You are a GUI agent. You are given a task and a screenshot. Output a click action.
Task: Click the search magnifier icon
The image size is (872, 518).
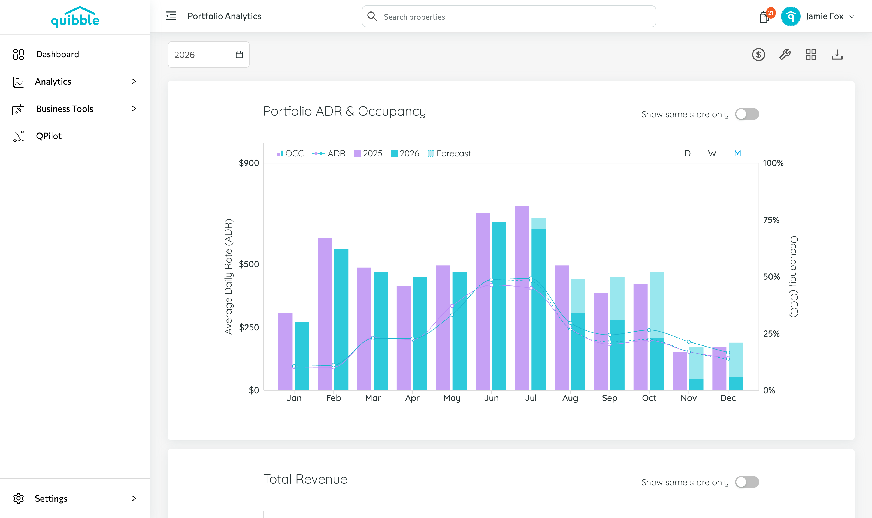coord(372,16)
